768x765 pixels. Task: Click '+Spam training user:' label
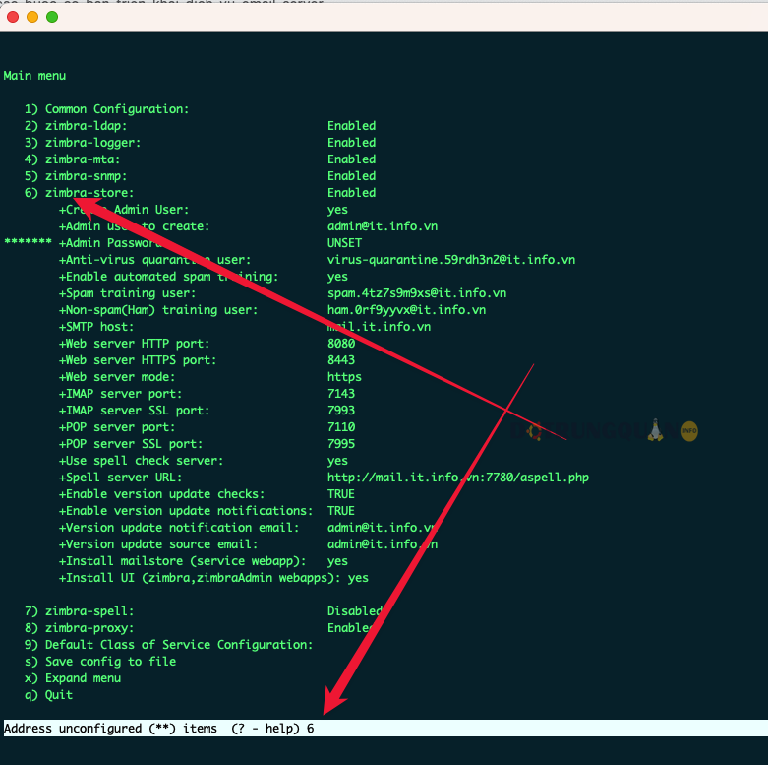tap(128, 292)
